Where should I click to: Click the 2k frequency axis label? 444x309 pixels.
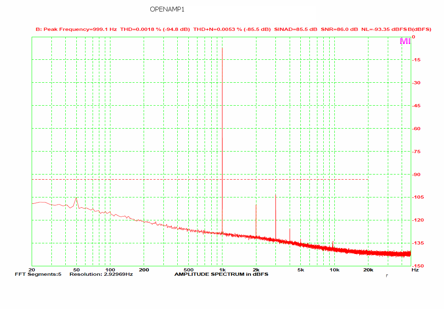(x=256, y=270)
